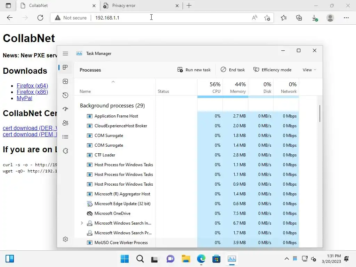The height and width of the screenshot is (267, 356).
Task: Open Firefox (x64) download link
Action: click(x=32, y=86)
